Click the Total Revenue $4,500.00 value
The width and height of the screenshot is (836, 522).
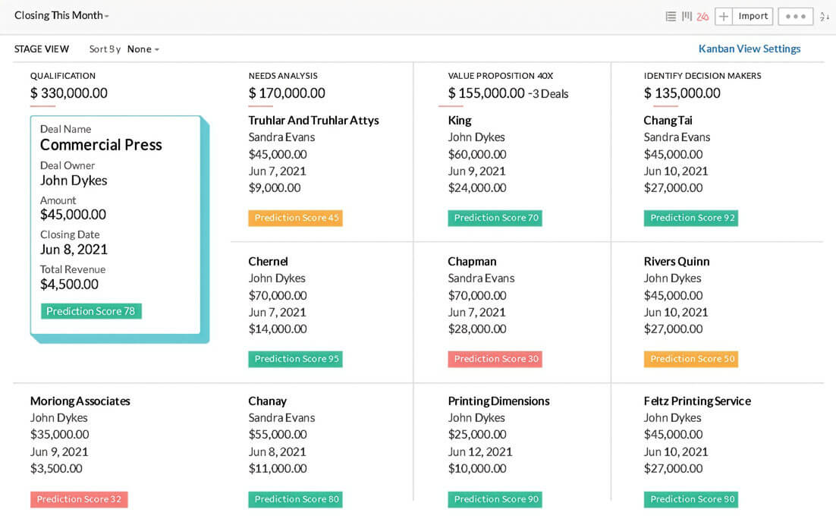point(69,285)
